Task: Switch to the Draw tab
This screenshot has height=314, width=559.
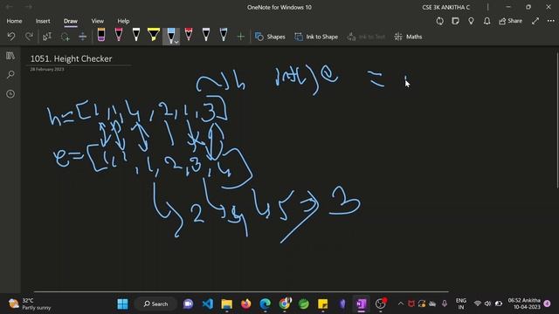Action: point(71,21)
